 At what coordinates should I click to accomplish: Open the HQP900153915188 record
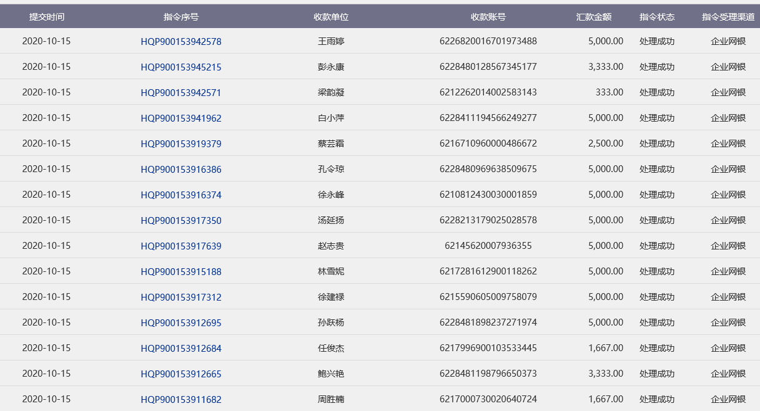pyautogui.click(x=181, y=272)
